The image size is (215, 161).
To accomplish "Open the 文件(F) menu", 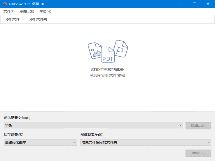I will (9, 11).
